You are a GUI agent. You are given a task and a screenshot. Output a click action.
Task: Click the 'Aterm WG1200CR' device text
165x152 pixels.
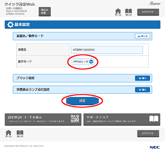(16, 11)
